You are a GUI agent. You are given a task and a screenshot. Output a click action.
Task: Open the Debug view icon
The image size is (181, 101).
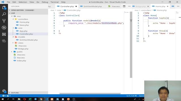pyautogui.click(x=4, y=27)
